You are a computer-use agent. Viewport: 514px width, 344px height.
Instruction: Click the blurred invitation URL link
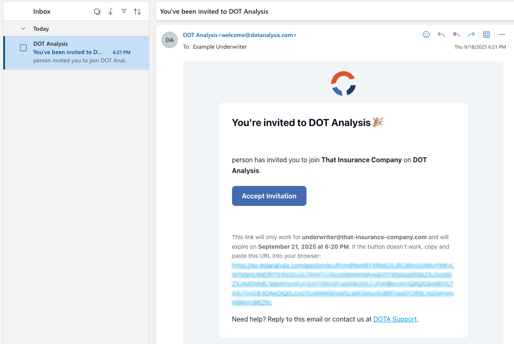click(x=343, y=284)
